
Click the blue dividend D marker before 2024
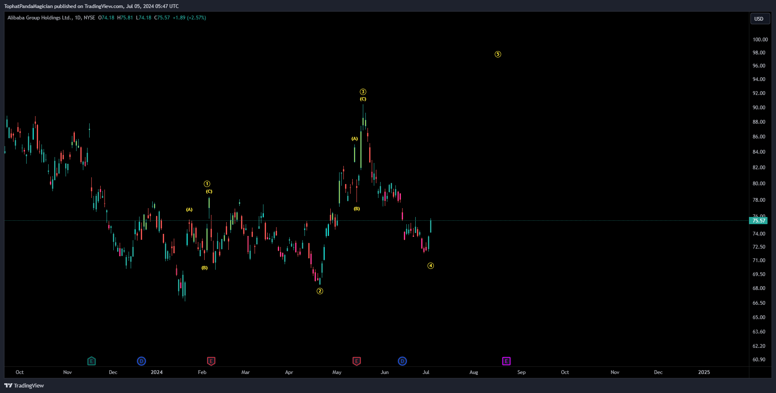[x=141, y=361]
